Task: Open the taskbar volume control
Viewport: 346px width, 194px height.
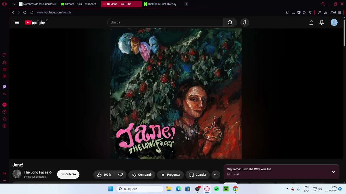Action: (x=320, y=189)
